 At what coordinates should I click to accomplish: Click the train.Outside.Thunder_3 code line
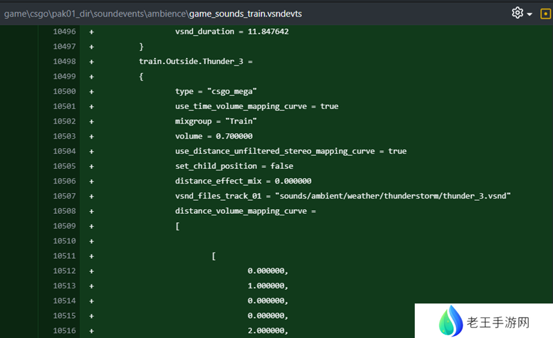tap(196, 61)
